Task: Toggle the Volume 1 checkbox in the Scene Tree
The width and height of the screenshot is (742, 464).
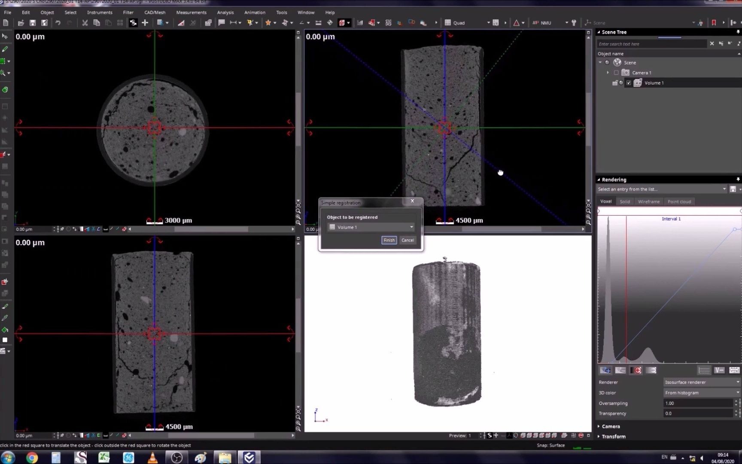Action: [x=629, y=83]
